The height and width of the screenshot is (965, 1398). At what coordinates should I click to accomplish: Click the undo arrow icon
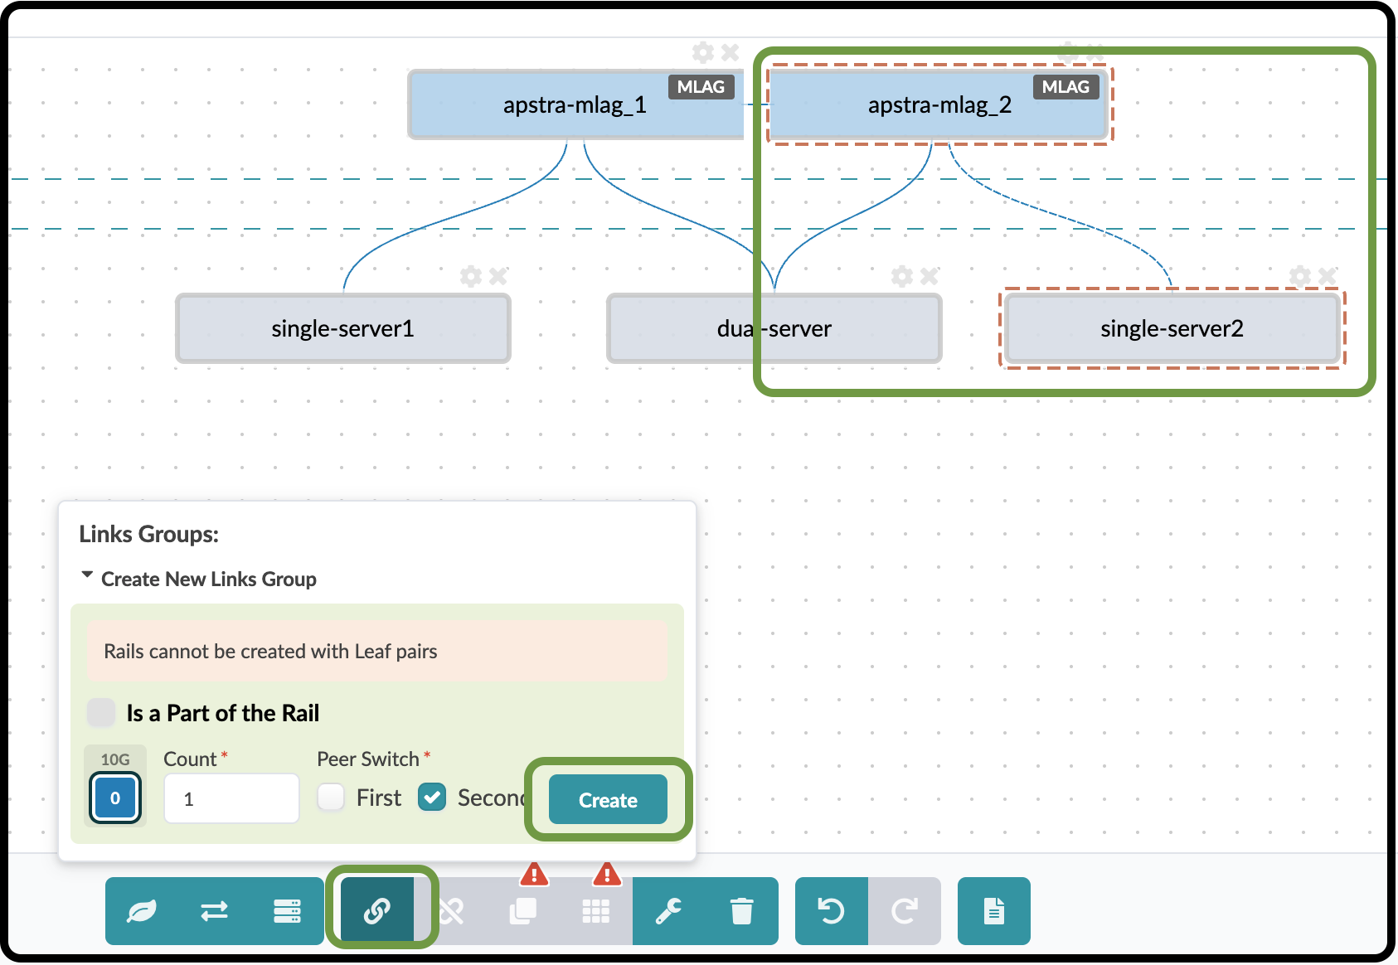coord(832,911)
